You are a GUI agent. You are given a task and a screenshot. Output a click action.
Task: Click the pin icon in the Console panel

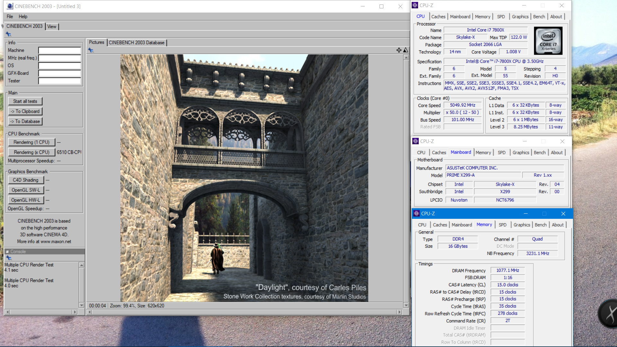coord(9,258)
